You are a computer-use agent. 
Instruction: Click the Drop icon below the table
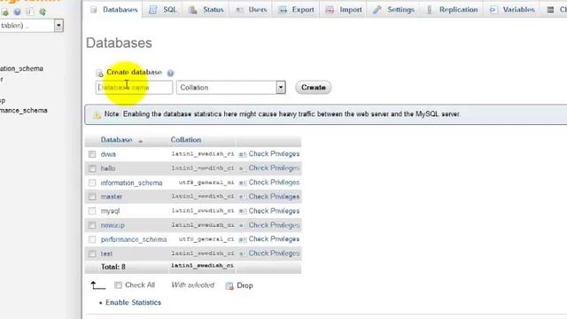point(229,285)
